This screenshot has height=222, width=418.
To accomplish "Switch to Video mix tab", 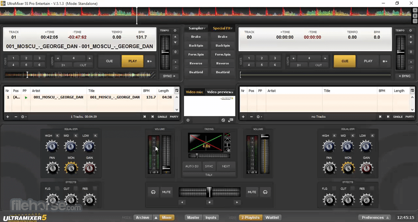I will click(194, 92).
